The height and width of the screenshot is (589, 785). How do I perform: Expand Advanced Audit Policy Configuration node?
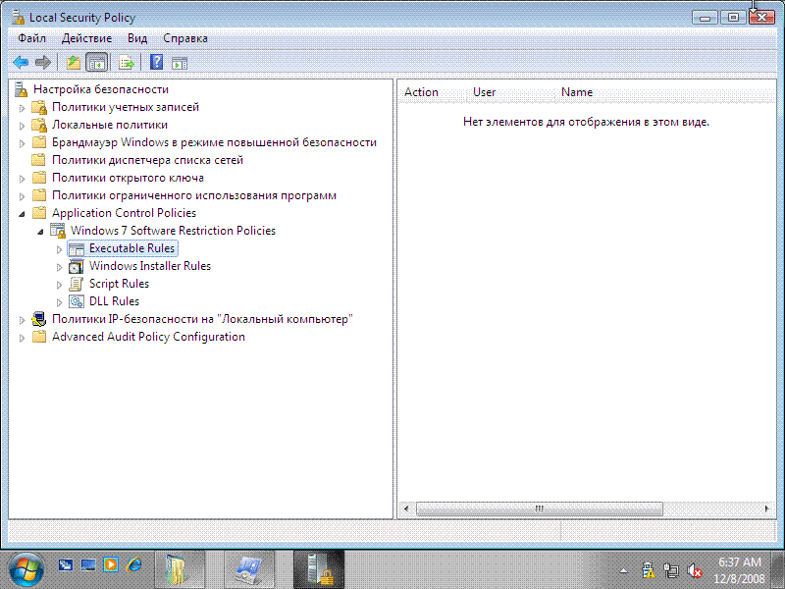click(x=22, y=338)
